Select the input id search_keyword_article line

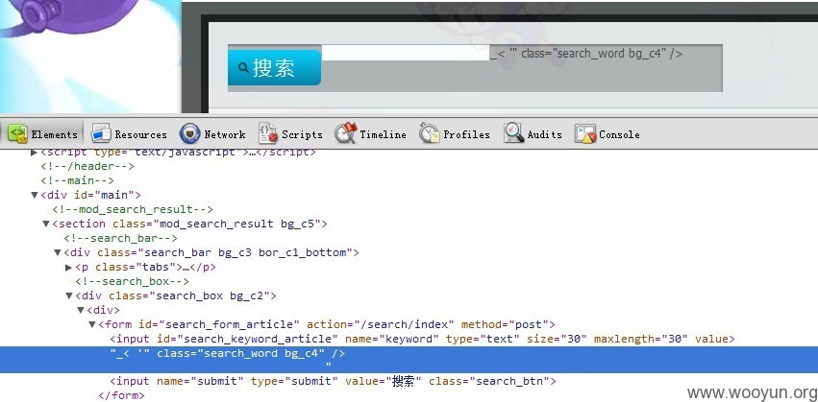coord(422,339)
